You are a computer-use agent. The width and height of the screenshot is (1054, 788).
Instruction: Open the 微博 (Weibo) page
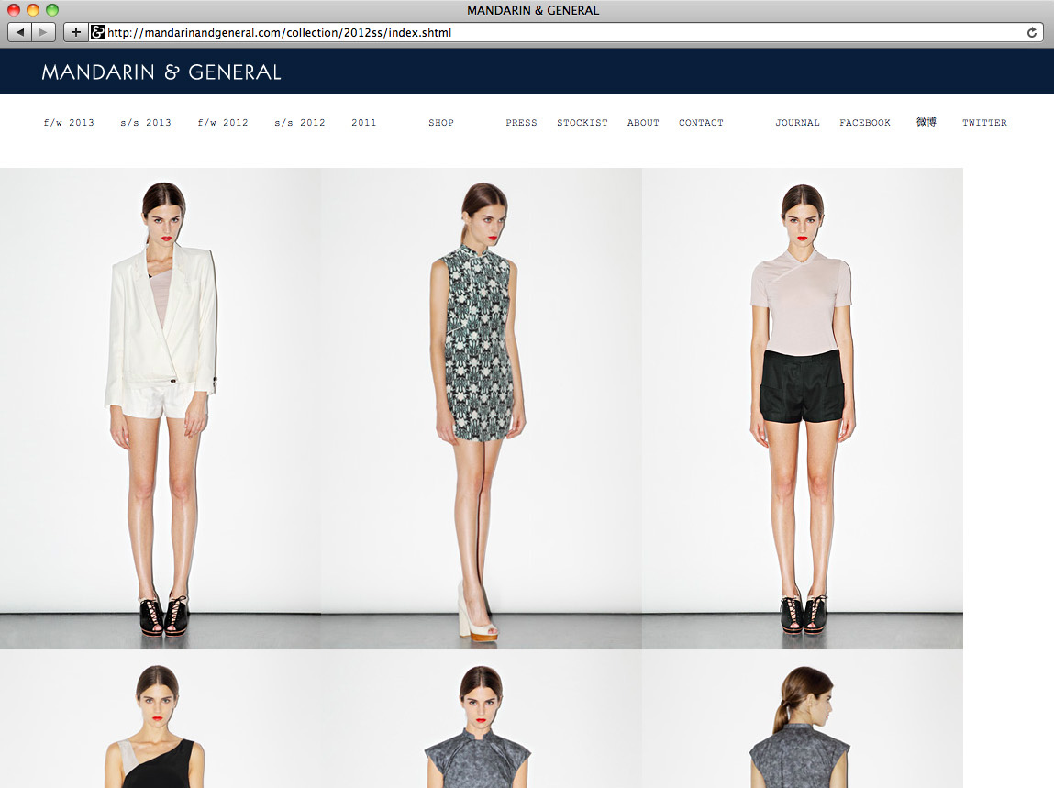click(926, 122)
